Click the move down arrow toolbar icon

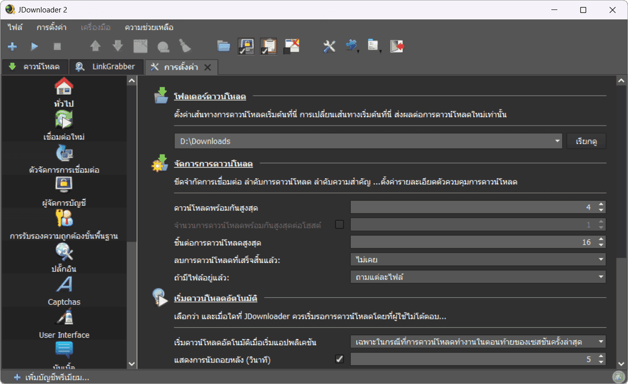pos(118,46)
